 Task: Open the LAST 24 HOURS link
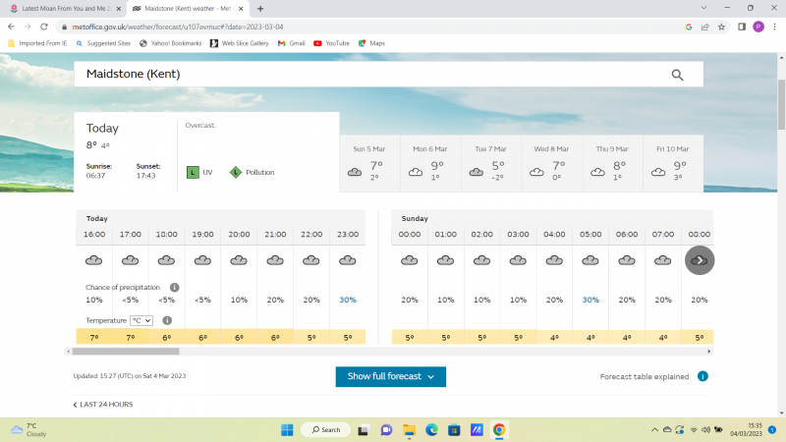[103, 405]
